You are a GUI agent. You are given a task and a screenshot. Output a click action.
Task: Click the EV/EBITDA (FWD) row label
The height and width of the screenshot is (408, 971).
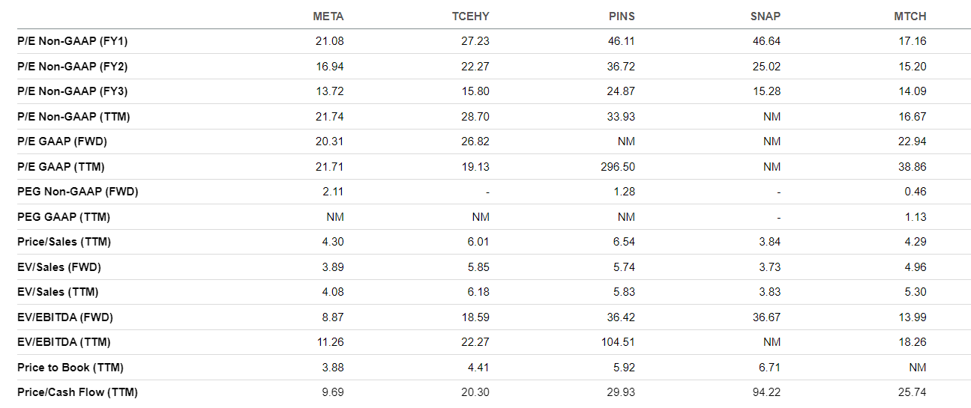tap(64, 317)
